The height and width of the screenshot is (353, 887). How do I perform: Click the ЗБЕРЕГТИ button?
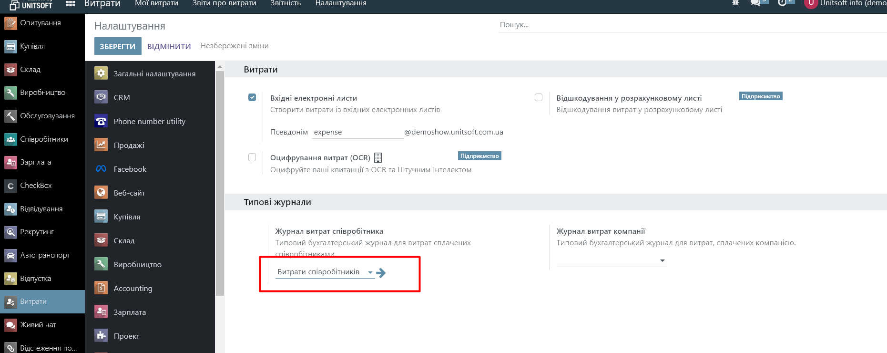tap(118, 46)
